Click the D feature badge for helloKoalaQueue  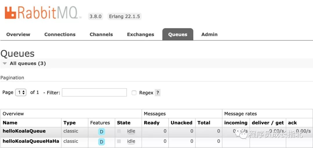[101, 132]
